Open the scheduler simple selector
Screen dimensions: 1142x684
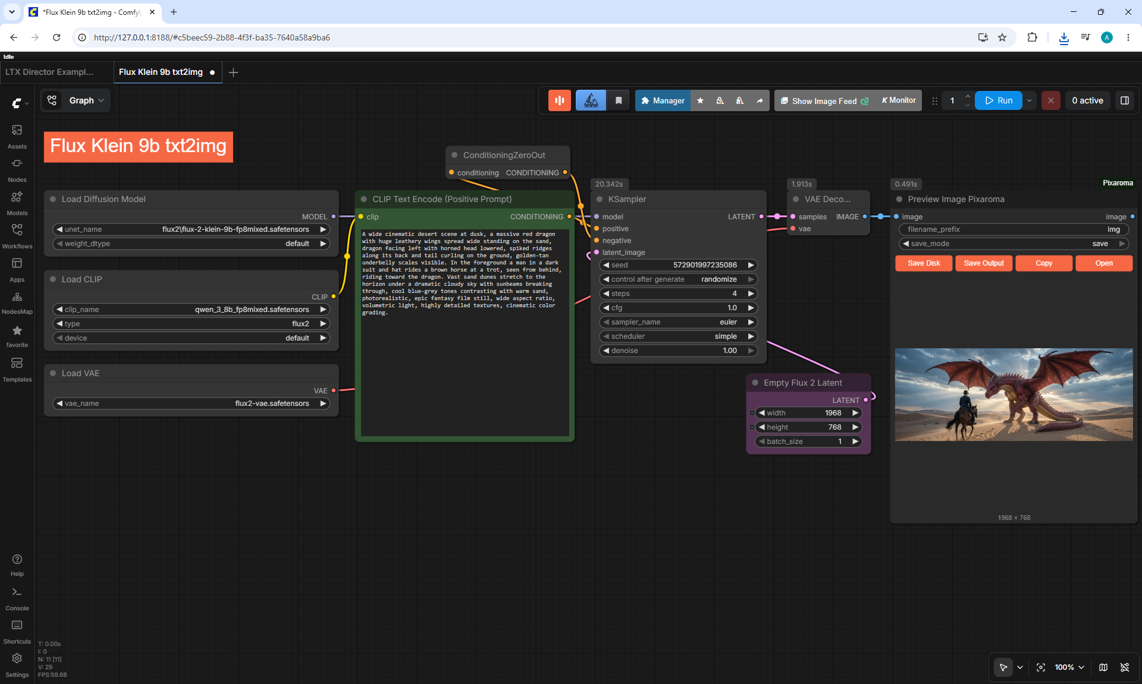[679, 336]
